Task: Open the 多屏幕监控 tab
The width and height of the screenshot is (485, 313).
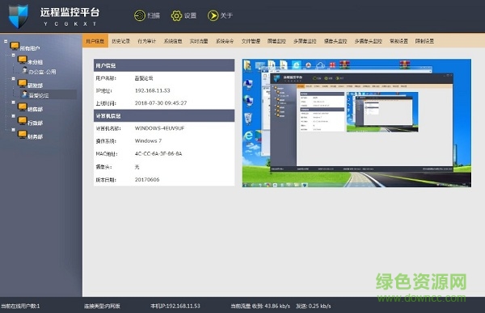Action: 305,41
